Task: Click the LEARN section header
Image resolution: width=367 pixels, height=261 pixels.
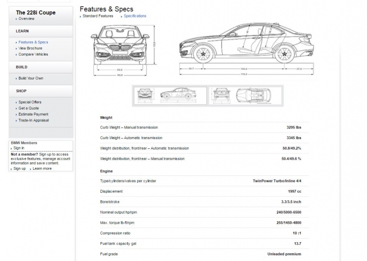Action: click(22, 31)
